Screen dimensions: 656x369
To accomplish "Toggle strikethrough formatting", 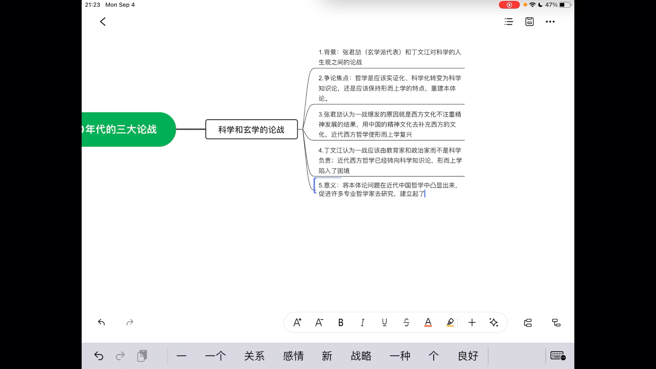I will 406,322.
